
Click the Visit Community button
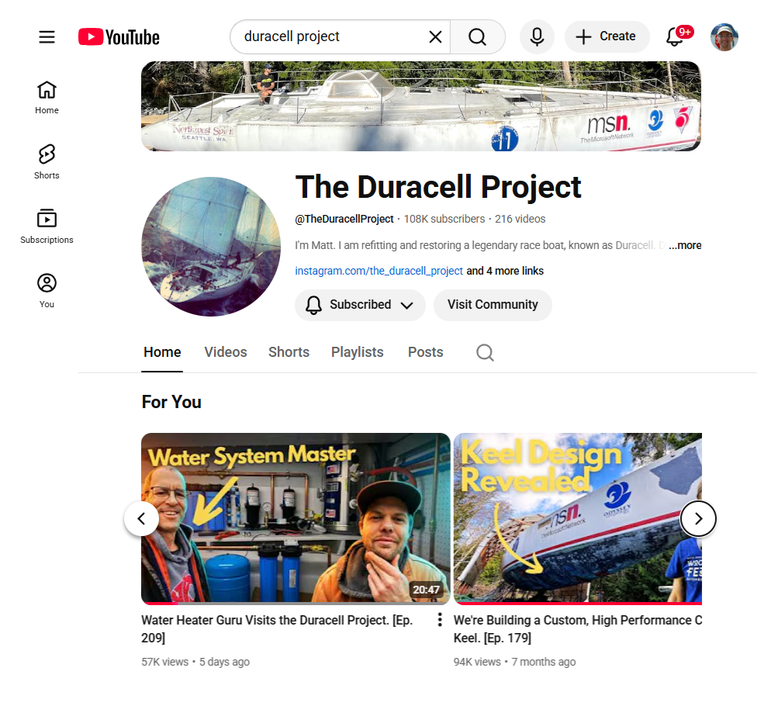(493, 305)
